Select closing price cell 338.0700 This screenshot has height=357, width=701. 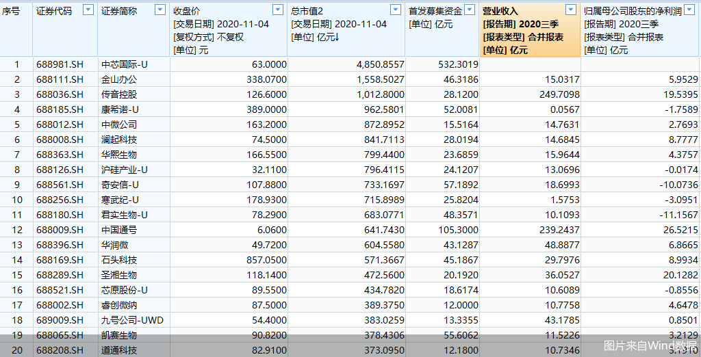point(229,79)
